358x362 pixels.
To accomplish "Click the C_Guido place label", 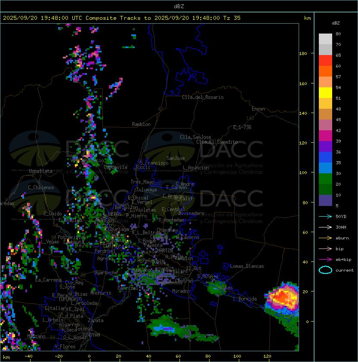I will point(52,214).
